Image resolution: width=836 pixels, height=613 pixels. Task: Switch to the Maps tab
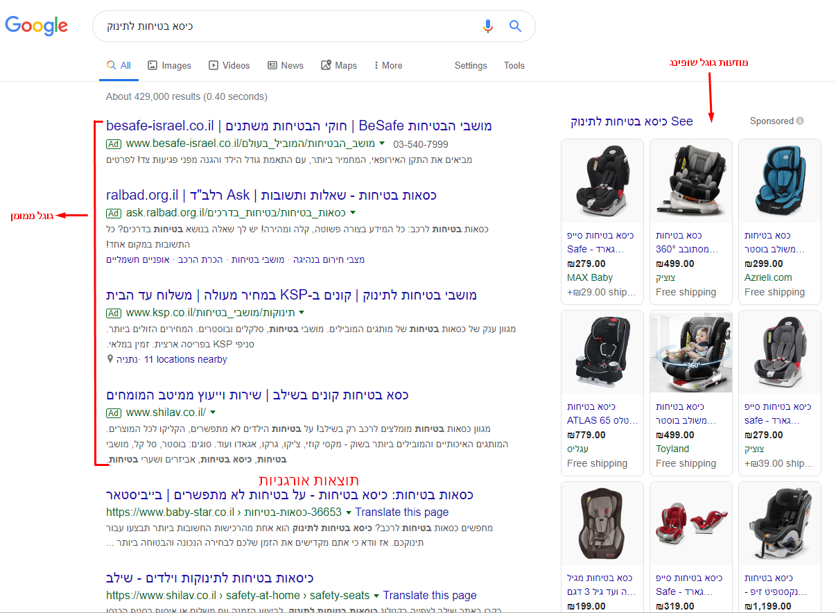[339, 65]
